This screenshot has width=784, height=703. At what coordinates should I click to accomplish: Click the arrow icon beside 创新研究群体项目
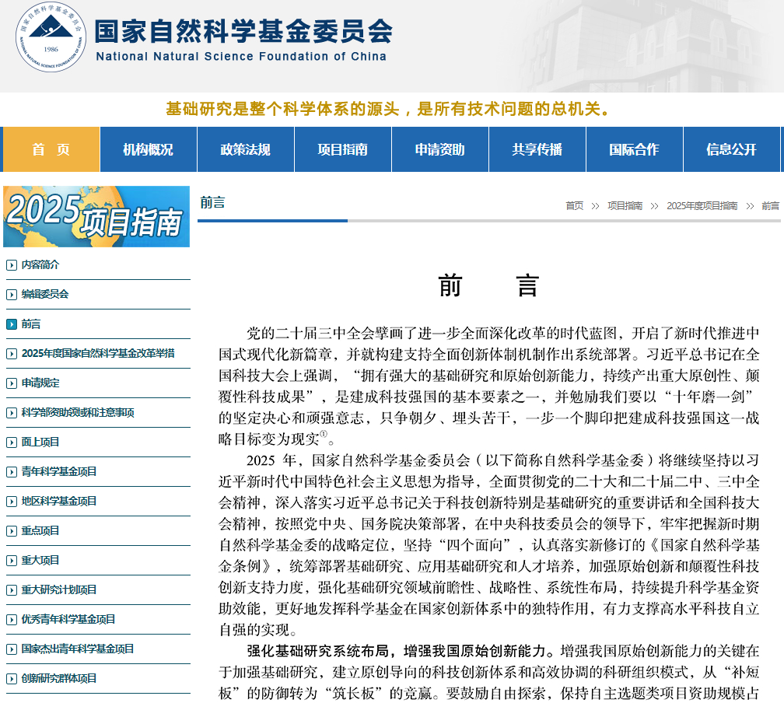12,679
